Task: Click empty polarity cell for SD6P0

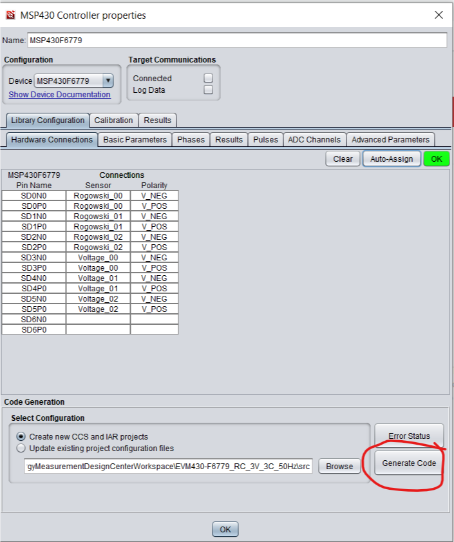Action: [x=155, y=330]
